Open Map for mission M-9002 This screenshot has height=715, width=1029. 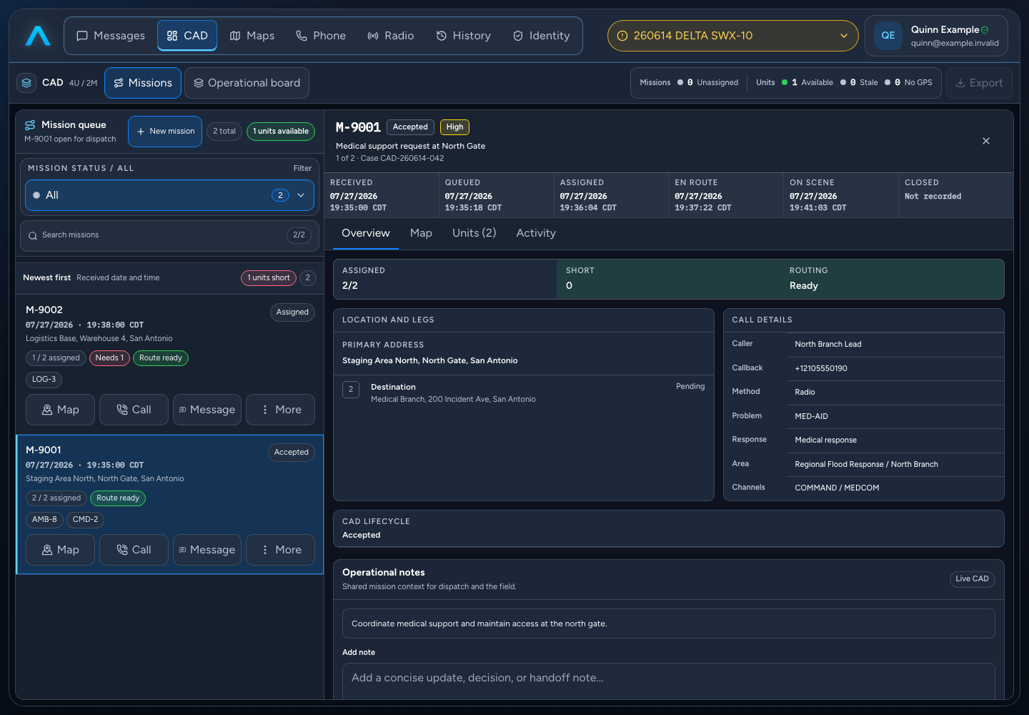60,410
